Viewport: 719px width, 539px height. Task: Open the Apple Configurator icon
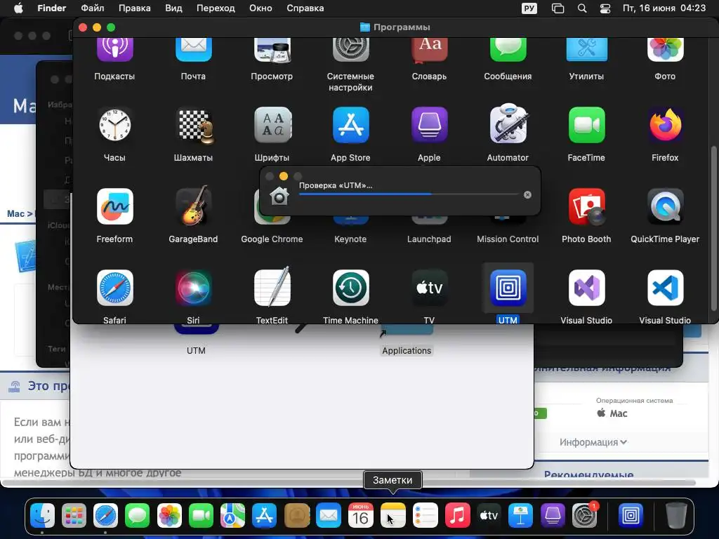[430, 125]
